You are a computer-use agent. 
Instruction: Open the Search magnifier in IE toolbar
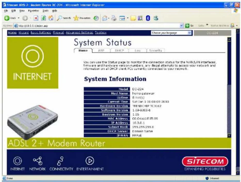64,18
